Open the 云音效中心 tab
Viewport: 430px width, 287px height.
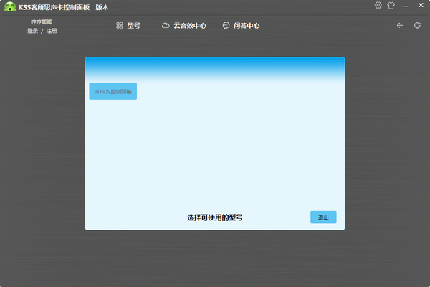coord(190,25)
